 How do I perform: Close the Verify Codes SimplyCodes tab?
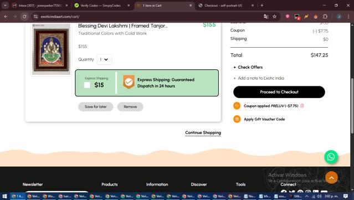[129, 6]
